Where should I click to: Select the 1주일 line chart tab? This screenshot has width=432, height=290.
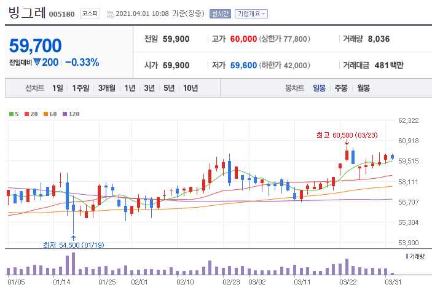click(81, 88)
